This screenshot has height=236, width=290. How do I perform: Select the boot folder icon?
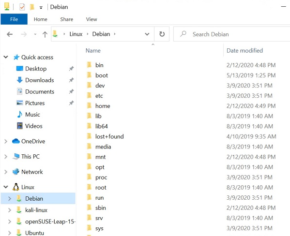click(89, 75)
